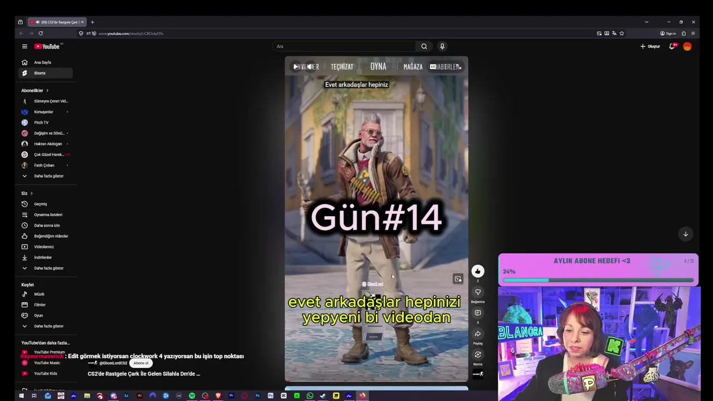Mute the tab via speaker icon

(38, 22)
